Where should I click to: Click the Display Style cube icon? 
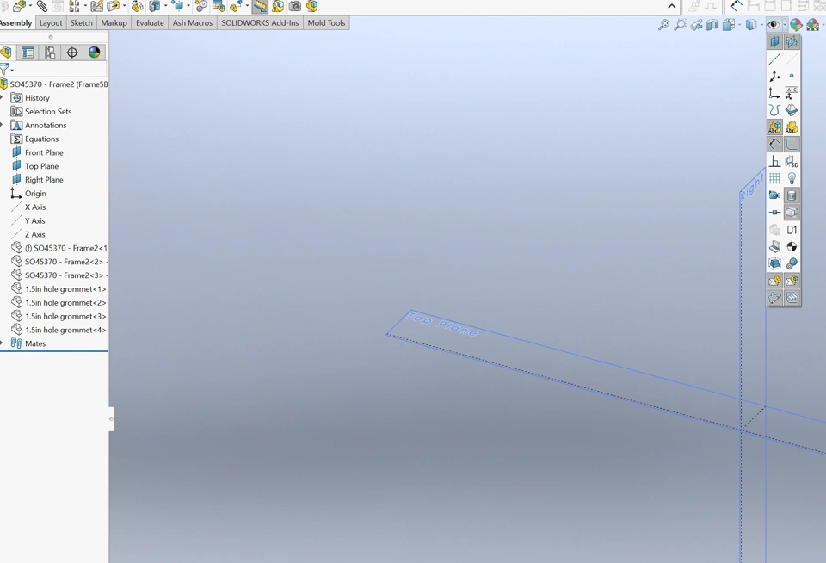pos(751,24)
